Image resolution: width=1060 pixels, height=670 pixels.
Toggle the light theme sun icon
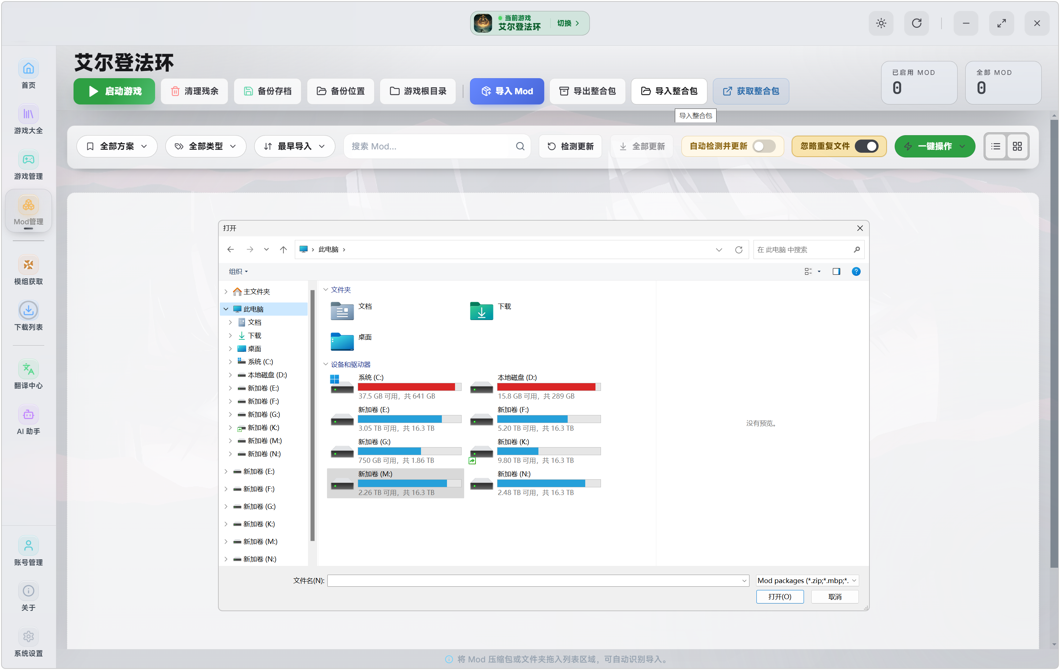point(881,23)
